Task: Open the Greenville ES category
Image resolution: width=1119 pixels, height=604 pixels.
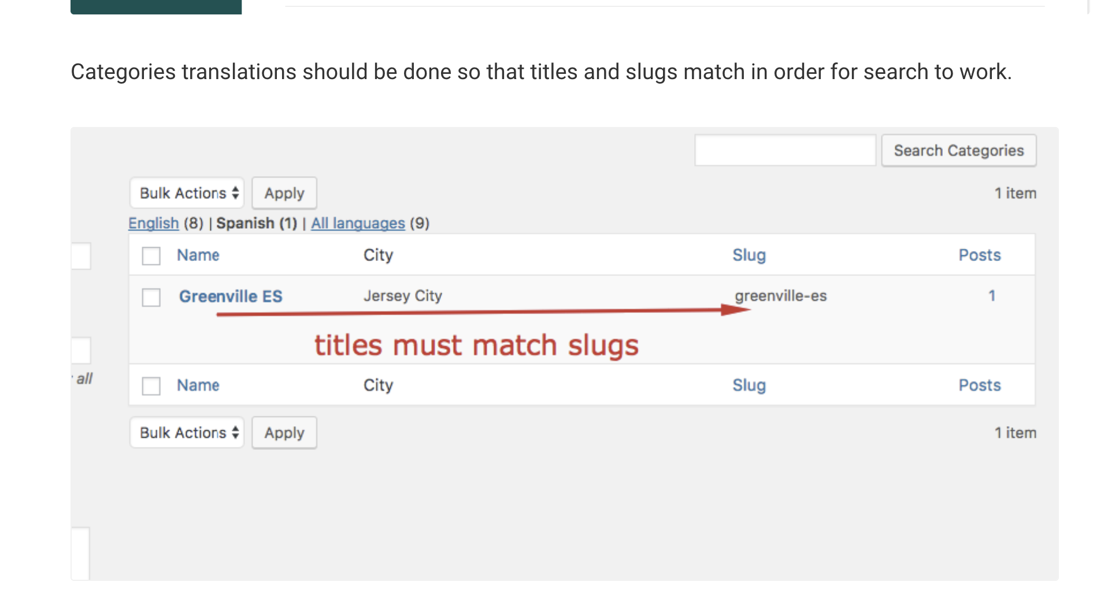Action: click(231, 296)
